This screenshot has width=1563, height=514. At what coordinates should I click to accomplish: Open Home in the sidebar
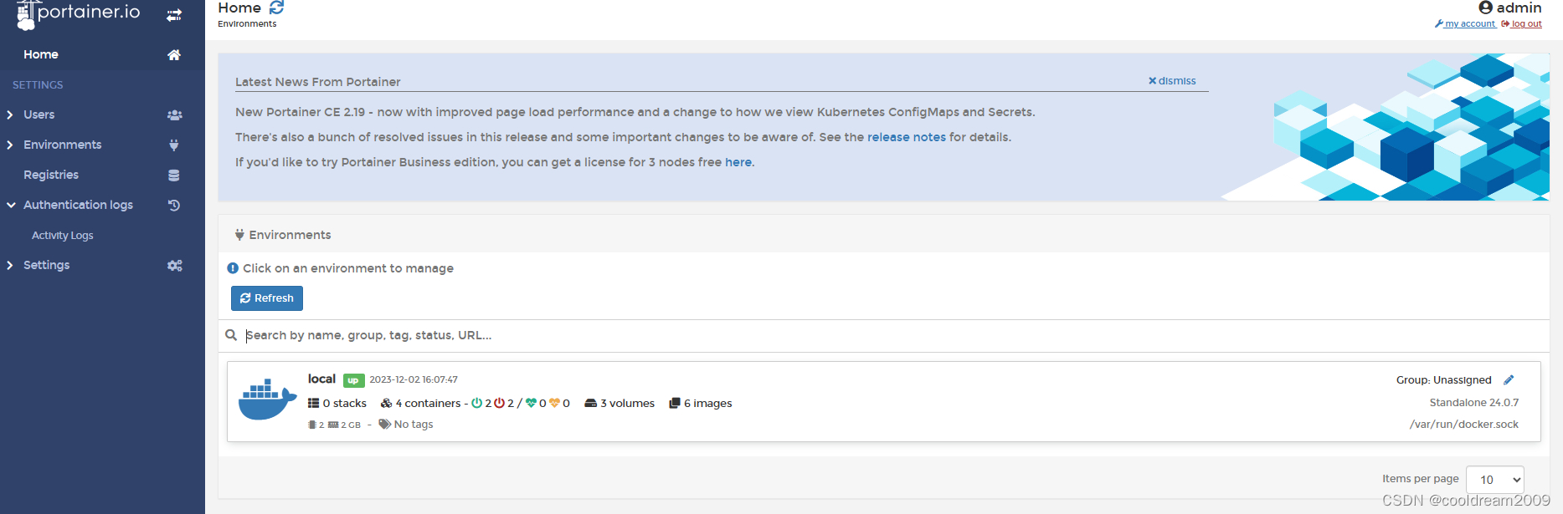pyautogui.click(x=41, y=54)
